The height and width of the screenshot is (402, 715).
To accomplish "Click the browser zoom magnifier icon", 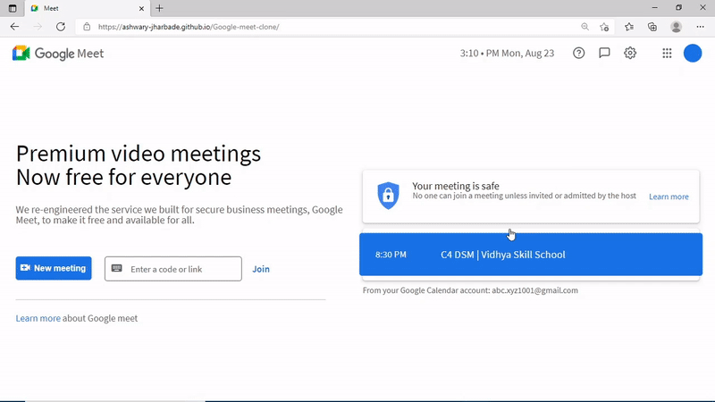I will pyautogui.click(x=585, y=27).
